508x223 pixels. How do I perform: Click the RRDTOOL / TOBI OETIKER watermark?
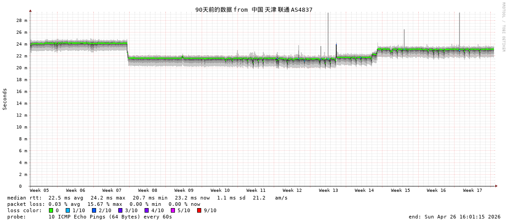(503, 27)
